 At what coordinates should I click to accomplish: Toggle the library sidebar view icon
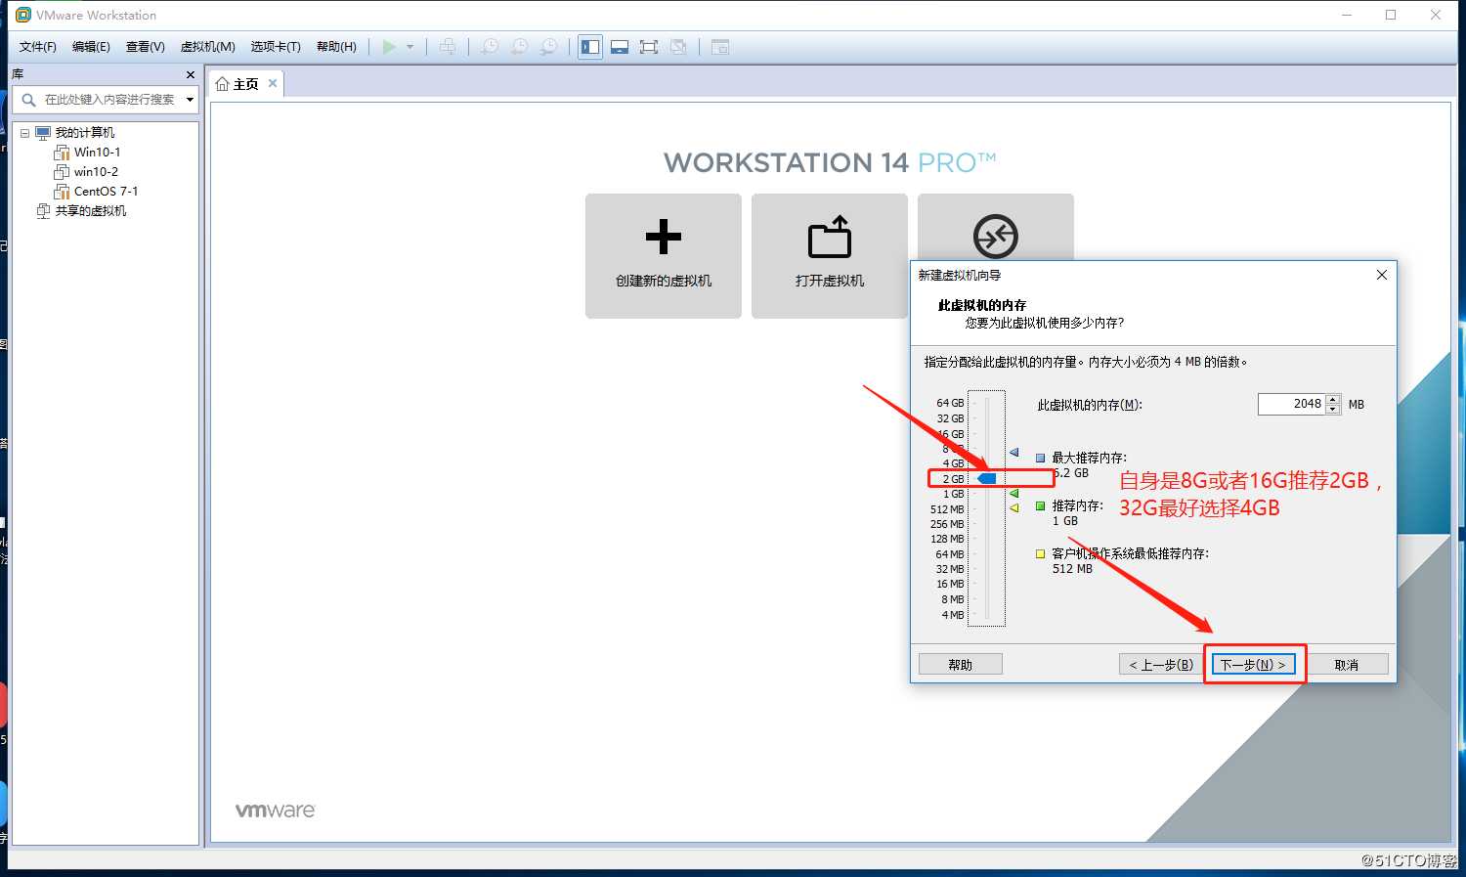point(590,47)
